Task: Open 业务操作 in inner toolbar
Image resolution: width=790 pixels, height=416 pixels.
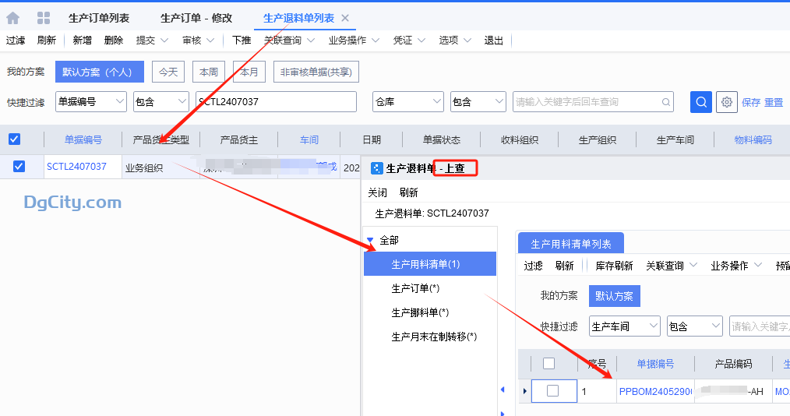Action: coord(735,266)
